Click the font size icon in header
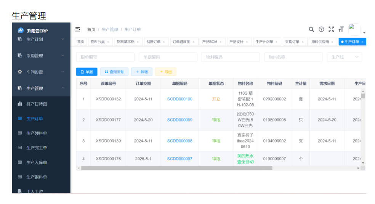 [341, 29]
